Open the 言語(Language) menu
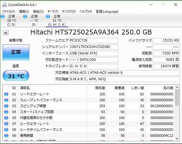The width and height of the screenshot is (182, 144). pos(107,11)
